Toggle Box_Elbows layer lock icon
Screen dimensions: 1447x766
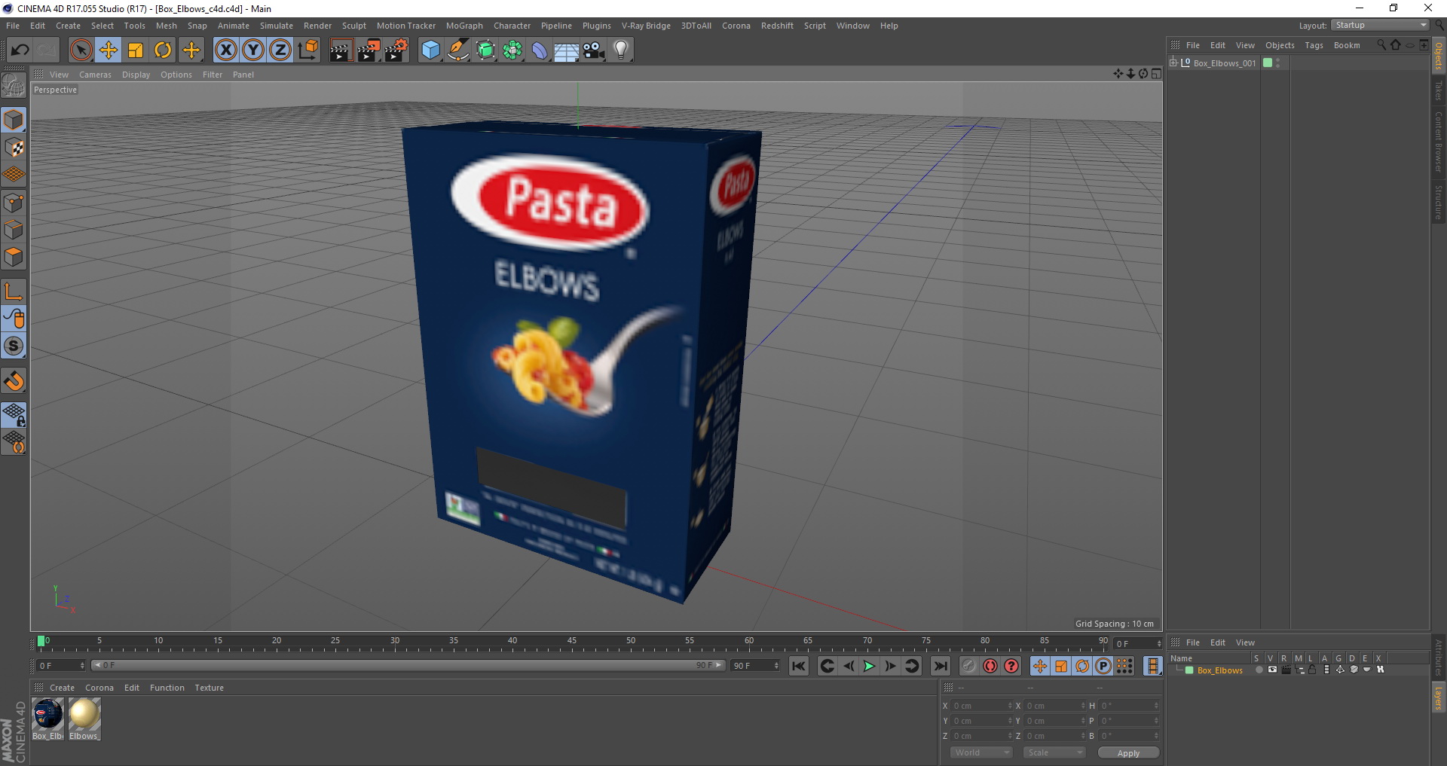1312,670
